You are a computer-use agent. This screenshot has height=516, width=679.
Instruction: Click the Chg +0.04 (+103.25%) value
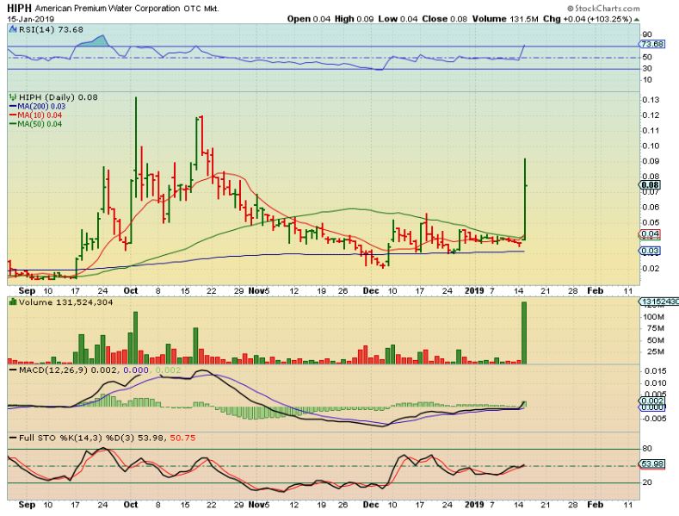(587, 19)
